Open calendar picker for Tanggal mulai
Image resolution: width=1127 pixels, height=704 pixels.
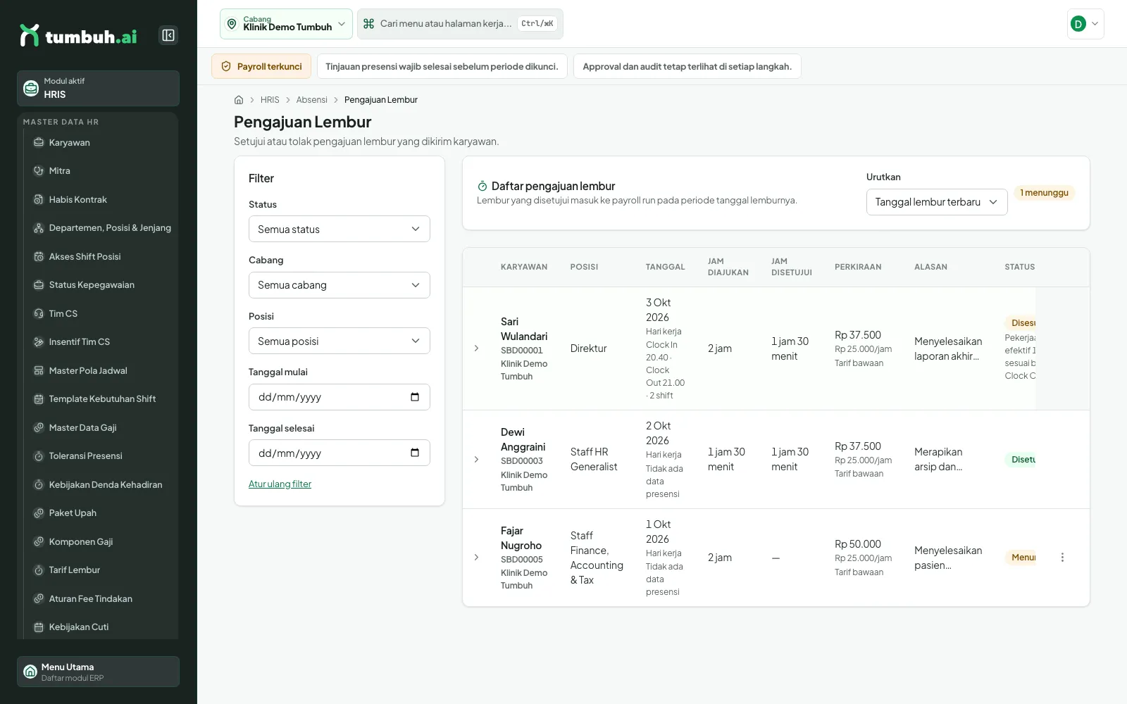pos(415,397)
